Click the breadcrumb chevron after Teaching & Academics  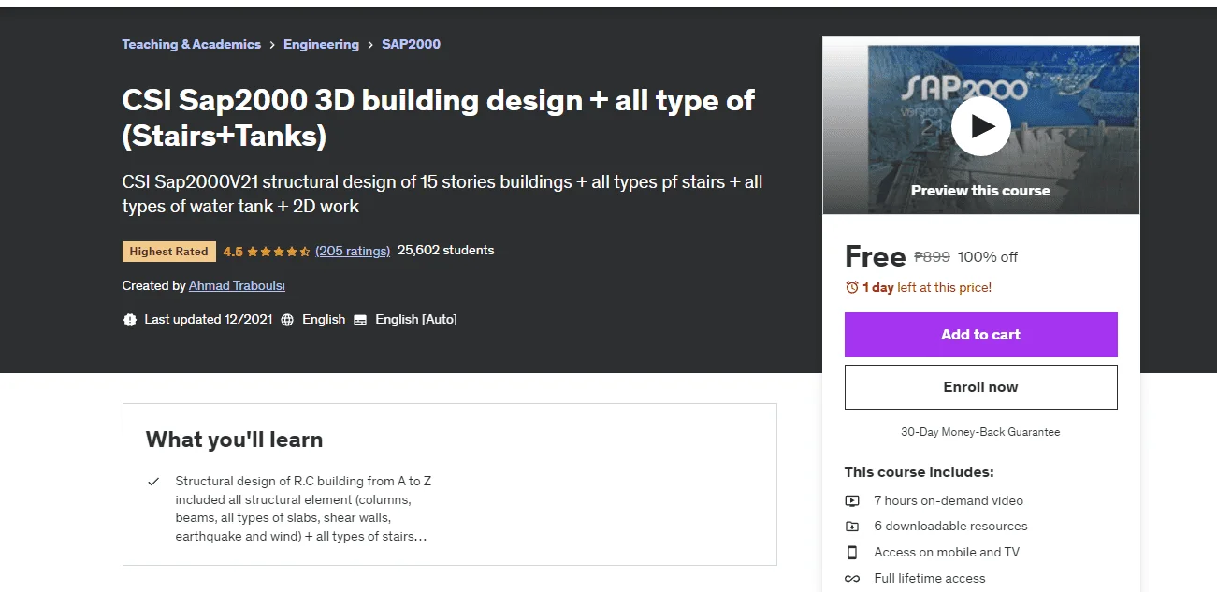pyautogui.click(x=272, y=45)
